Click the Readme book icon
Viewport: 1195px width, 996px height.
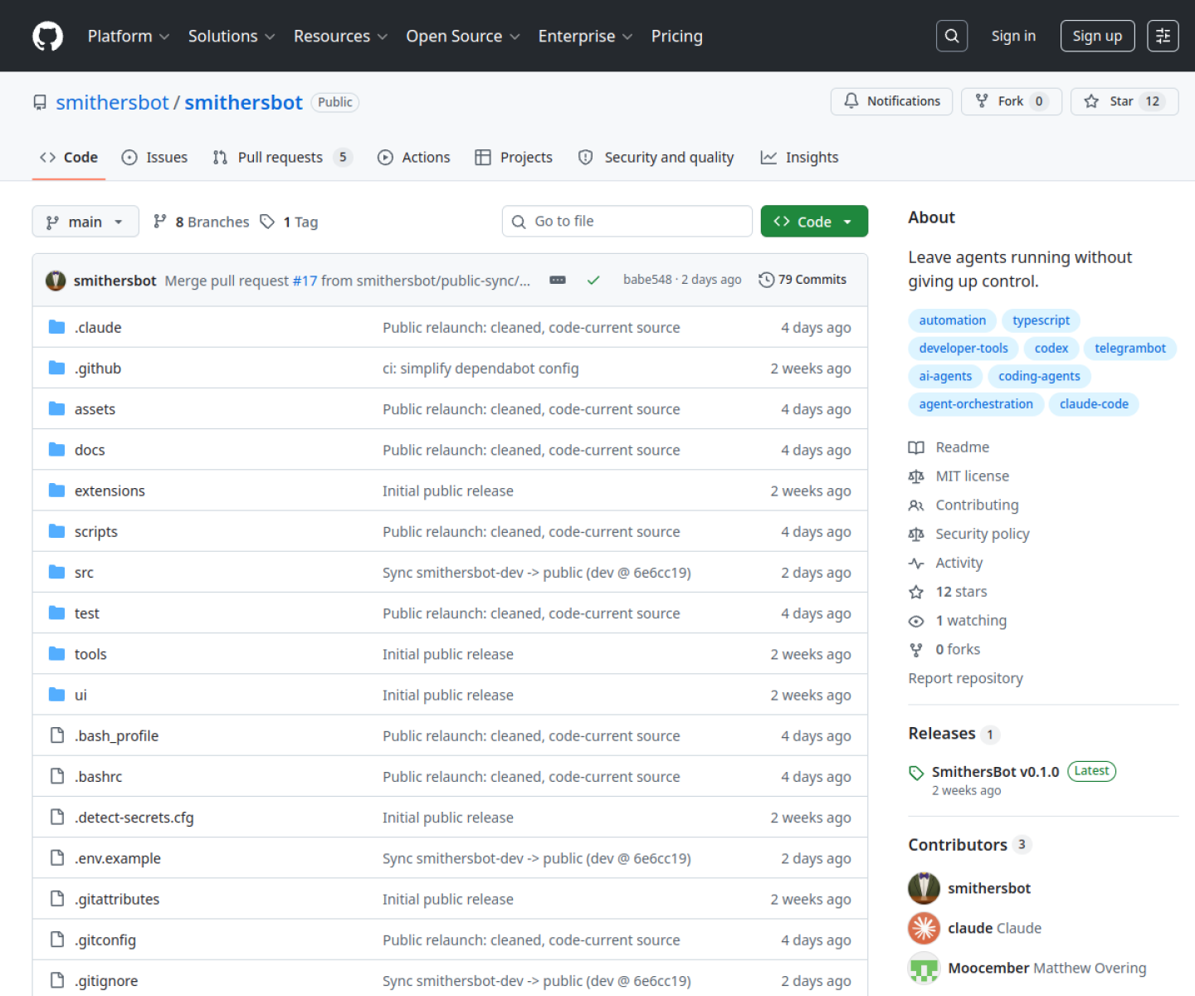click(916, 447)
